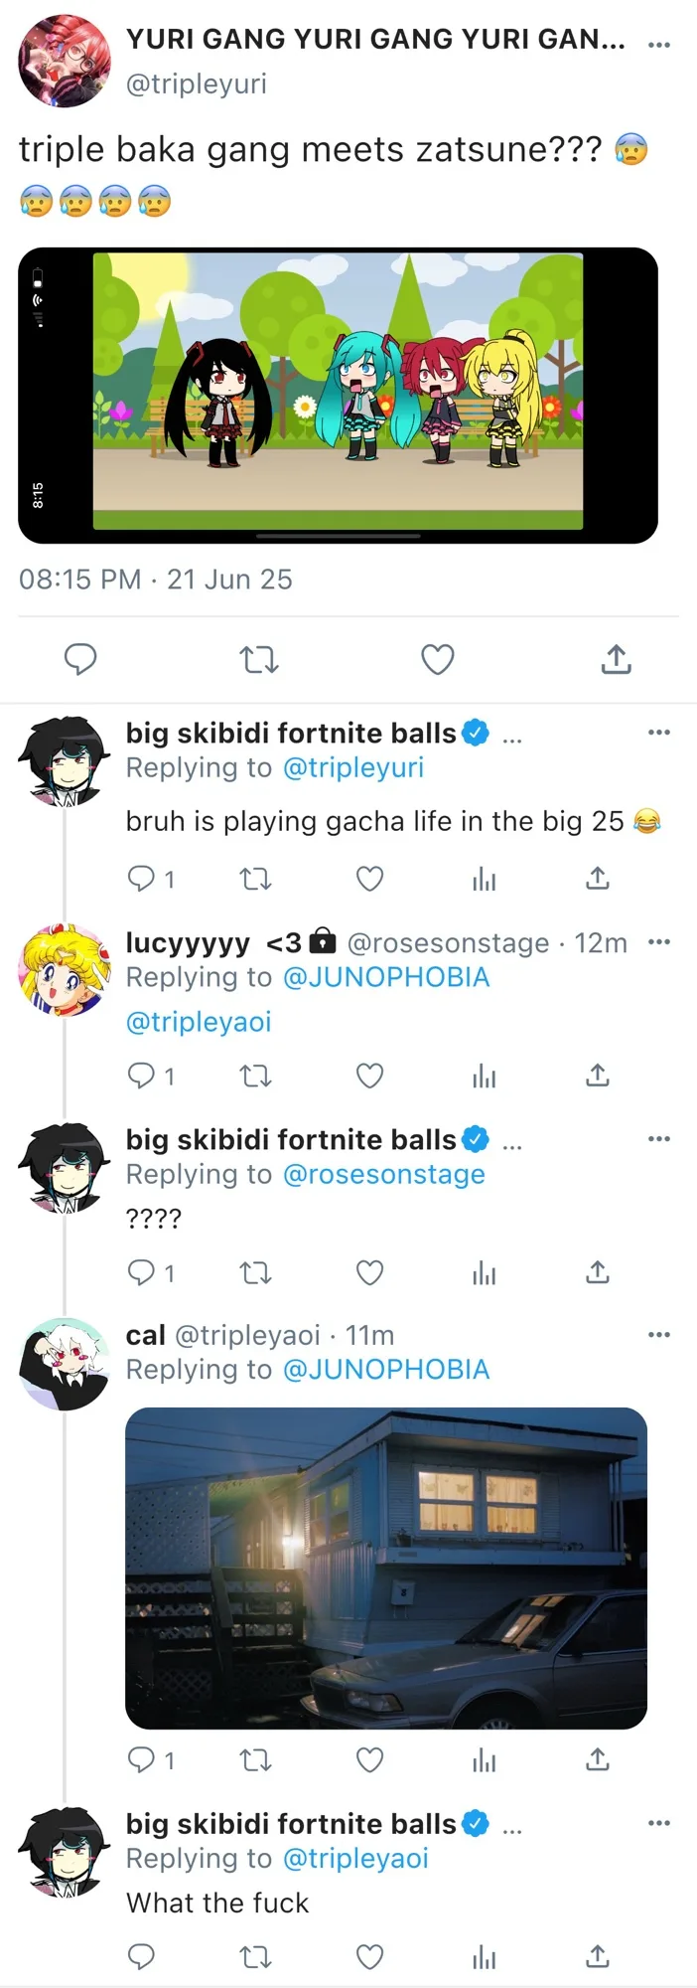Image resolution: width=697 pixels, height=1988 pixels.
Task: Open three-dot menu for lucyyyyy's reply
Action: coord(659,941)
